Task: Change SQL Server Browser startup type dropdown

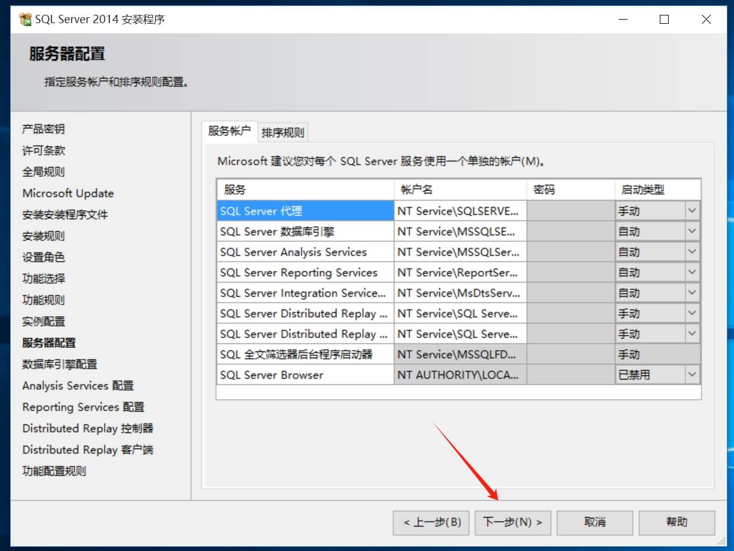Action: click(692, 375)
